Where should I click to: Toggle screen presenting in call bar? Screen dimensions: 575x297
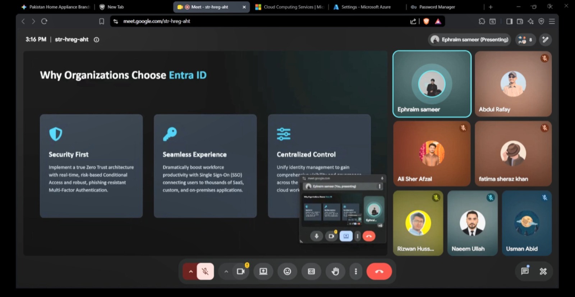[x=263, y=272]
